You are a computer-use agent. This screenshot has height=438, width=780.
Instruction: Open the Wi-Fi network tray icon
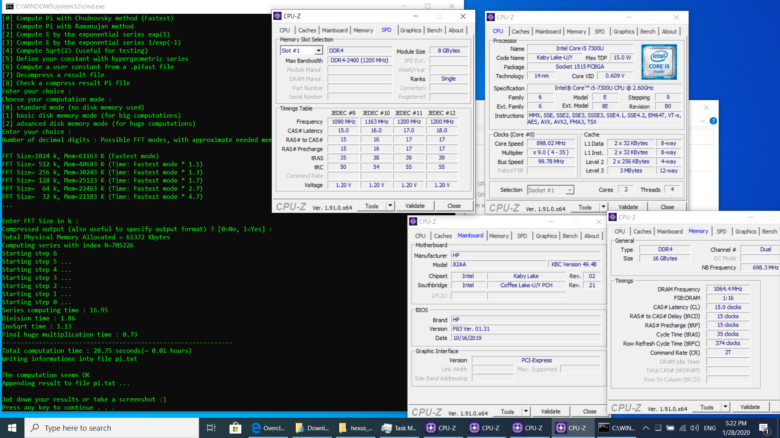(x=683, y=428)
